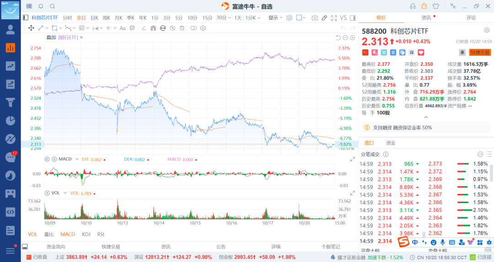The image size is (494, 262).
Task: Click the 快捷交易 orange button
Action: 480,52
